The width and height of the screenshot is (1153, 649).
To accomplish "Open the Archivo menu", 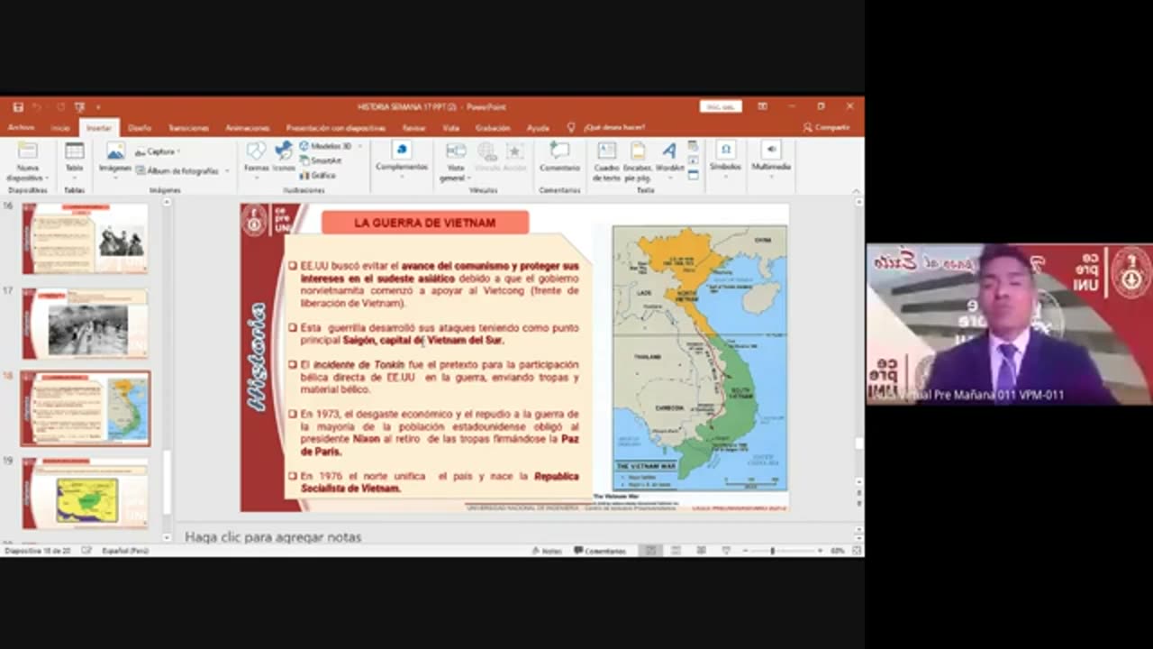I will (x=21, y=128).
